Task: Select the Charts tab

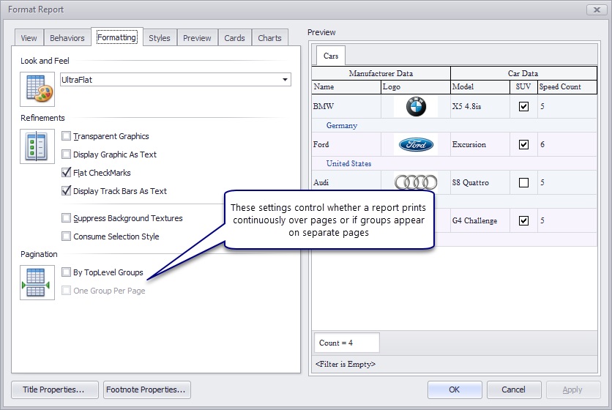Action: pyautogui.click(x=269, y=38)
